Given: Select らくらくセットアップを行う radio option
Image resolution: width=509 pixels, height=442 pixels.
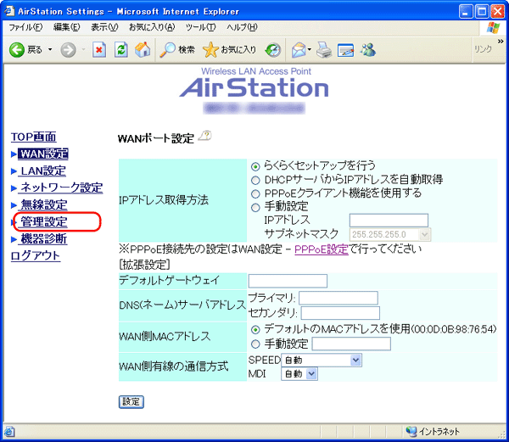Looking at the screenshot, I should (255, 167).
